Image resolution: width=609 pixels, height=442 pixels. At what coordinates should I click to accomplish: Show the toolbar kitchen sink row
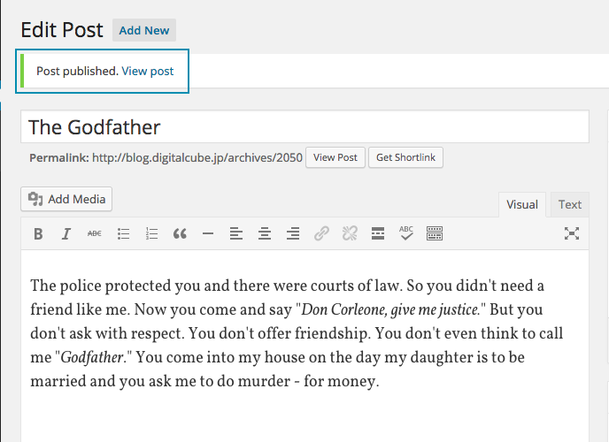(x=435, y=234)
